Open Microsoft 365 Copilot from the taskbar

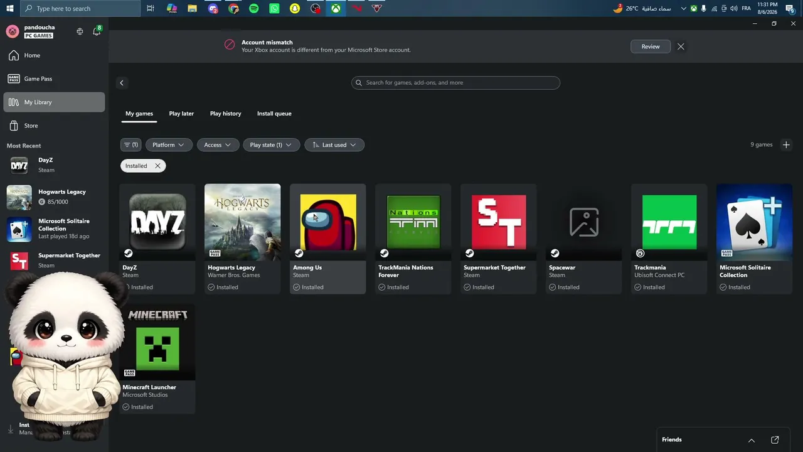coord(171,8)
